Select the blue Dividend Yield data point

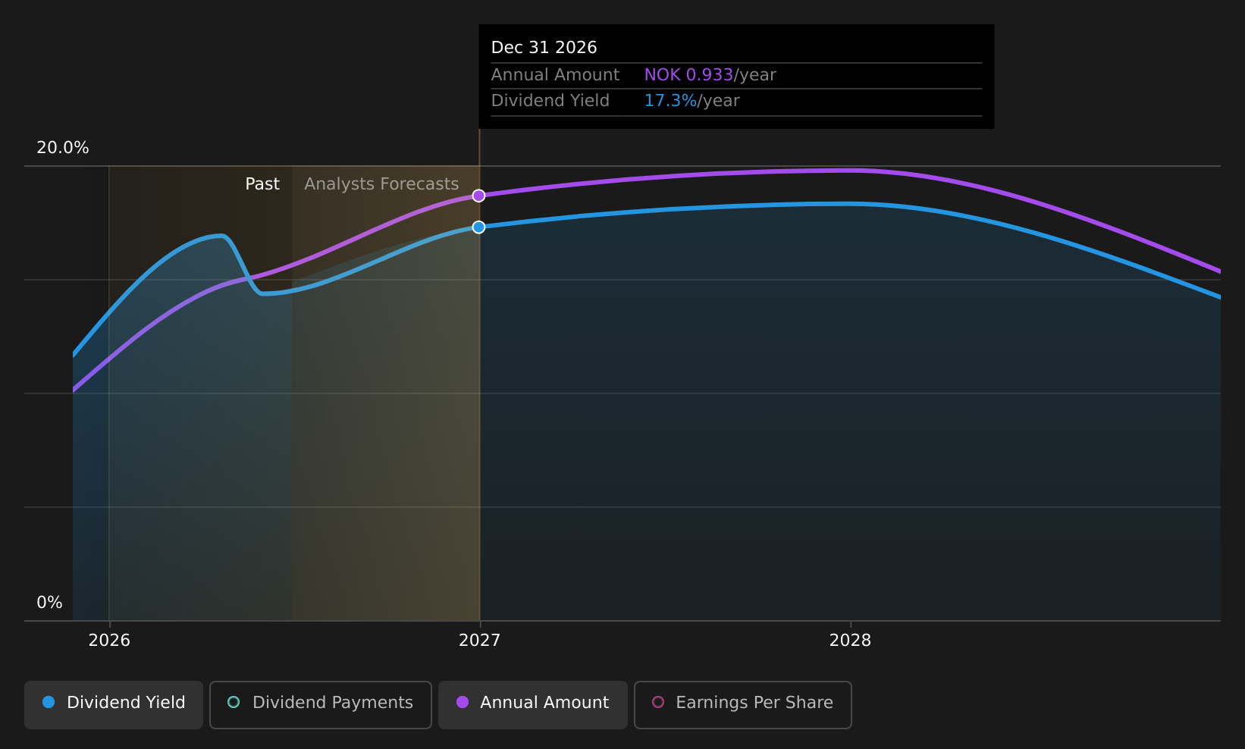click(x=478, y=227)
